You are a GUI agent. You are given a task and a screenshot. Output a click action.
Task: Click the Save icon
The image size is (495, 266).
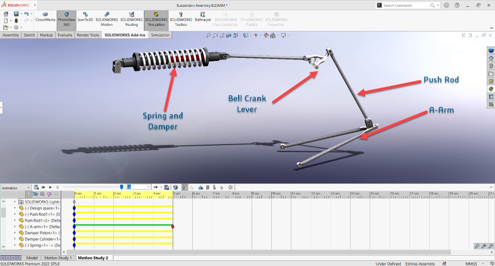tap(16, 14)
